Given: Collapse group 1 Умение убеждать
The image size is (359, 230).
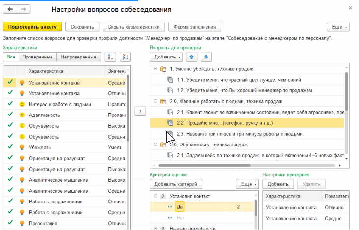Looking at the screenshot, I should (155, 69).
